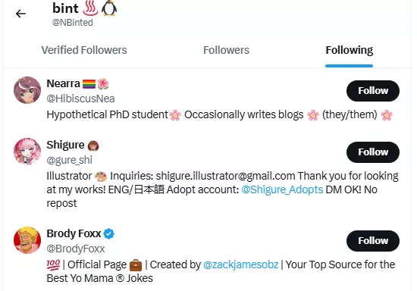This screenshot has width=417, height=291.
Task: Open Brody Foxx's profile avatar
Action: tap(27, 240)
